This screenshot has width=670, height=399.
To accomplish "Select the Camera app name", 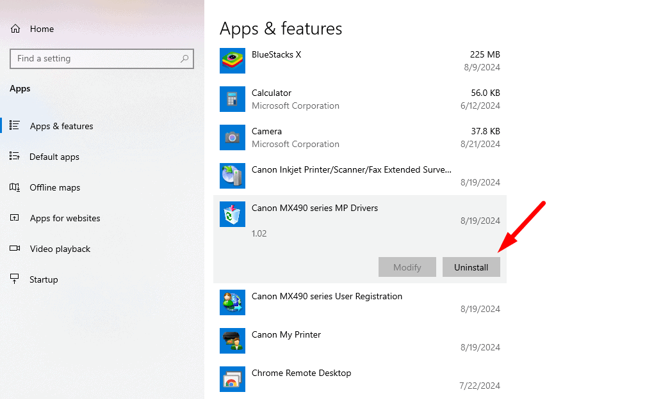I will point(266,132).
